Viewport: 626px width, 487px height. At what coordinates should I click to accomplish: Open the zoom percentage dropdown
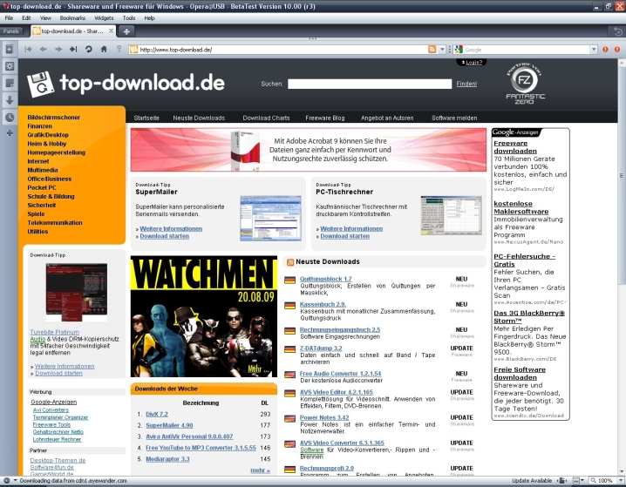coord(618,481)
